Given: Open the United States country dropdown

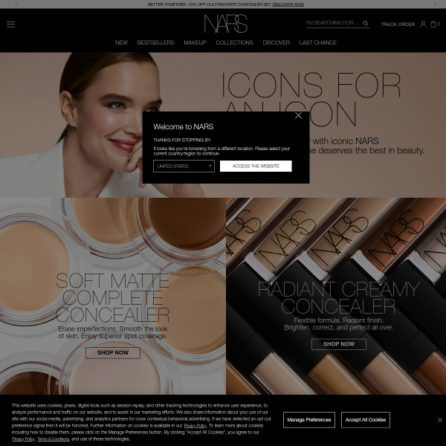Looking at the screenshot, I should (x=184, y=166).
